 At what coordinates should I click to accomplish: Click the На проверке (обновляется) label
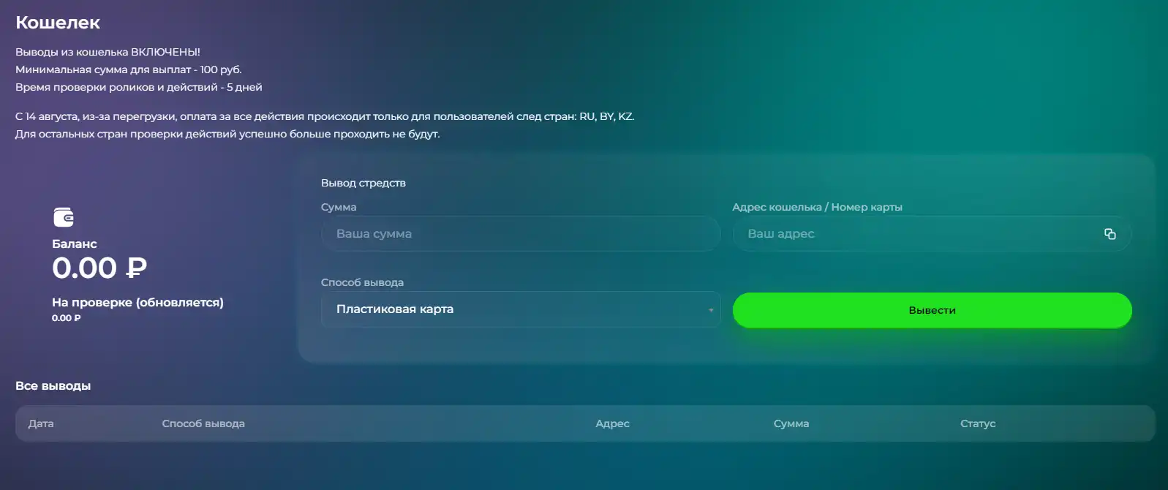[x=137, y=302]
